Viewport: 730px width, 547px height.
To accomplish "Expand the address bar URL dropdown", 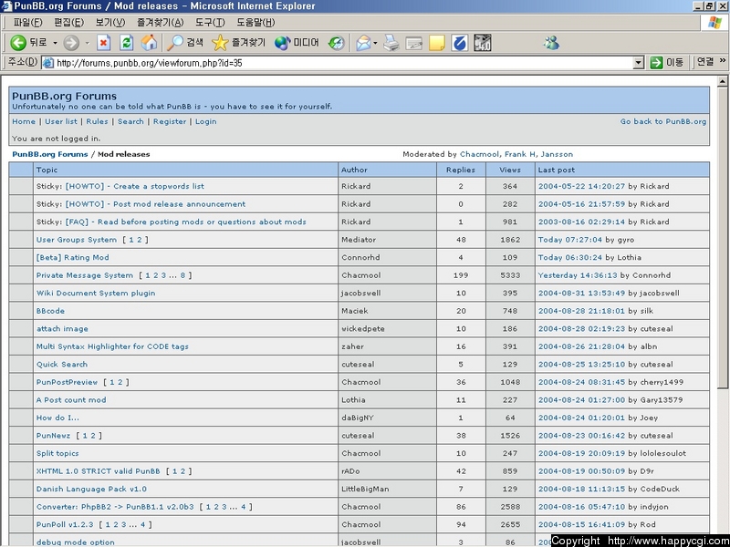I will pos(639,62).
